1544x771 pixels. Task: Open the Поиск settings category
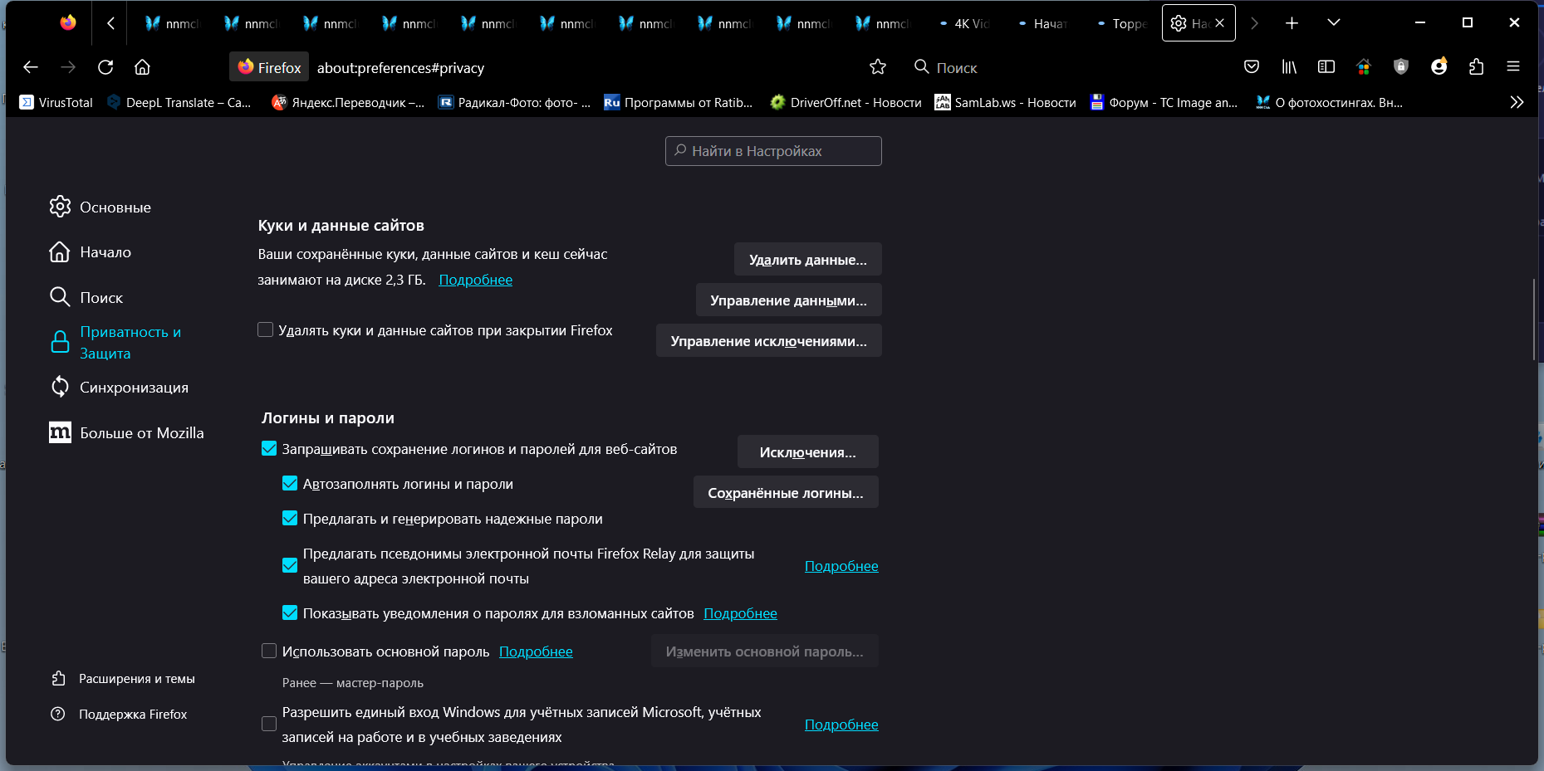click(86, 297)
